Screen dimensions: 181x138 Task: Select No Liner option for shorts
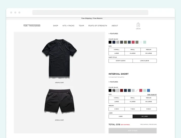click(145, 116)
